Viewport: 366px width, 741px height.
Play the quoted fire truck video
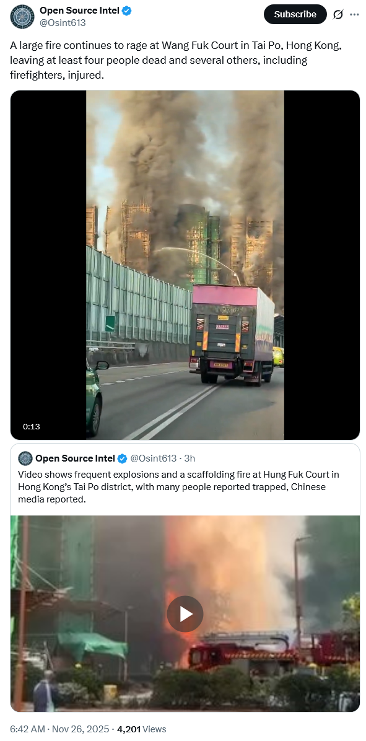tap(185, 614)
